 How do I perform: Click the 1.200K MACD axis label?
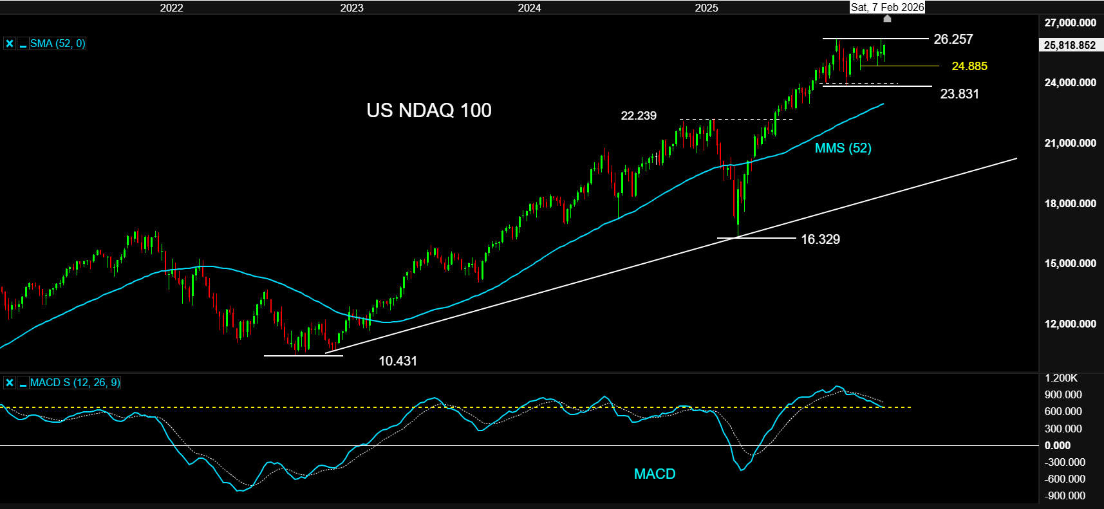click(1061, 378)
